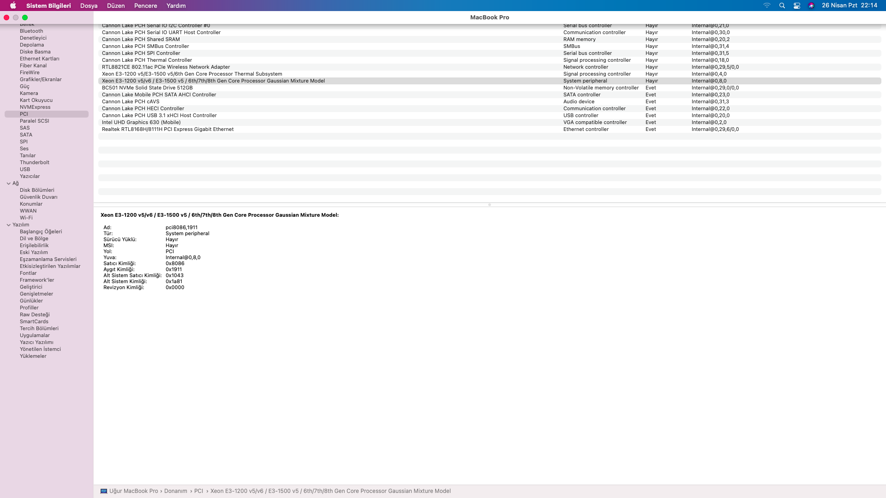The width and height of the screenshot is (886, 498).
Task: Click the yellow minimize window button
Action: coord(16,18)
